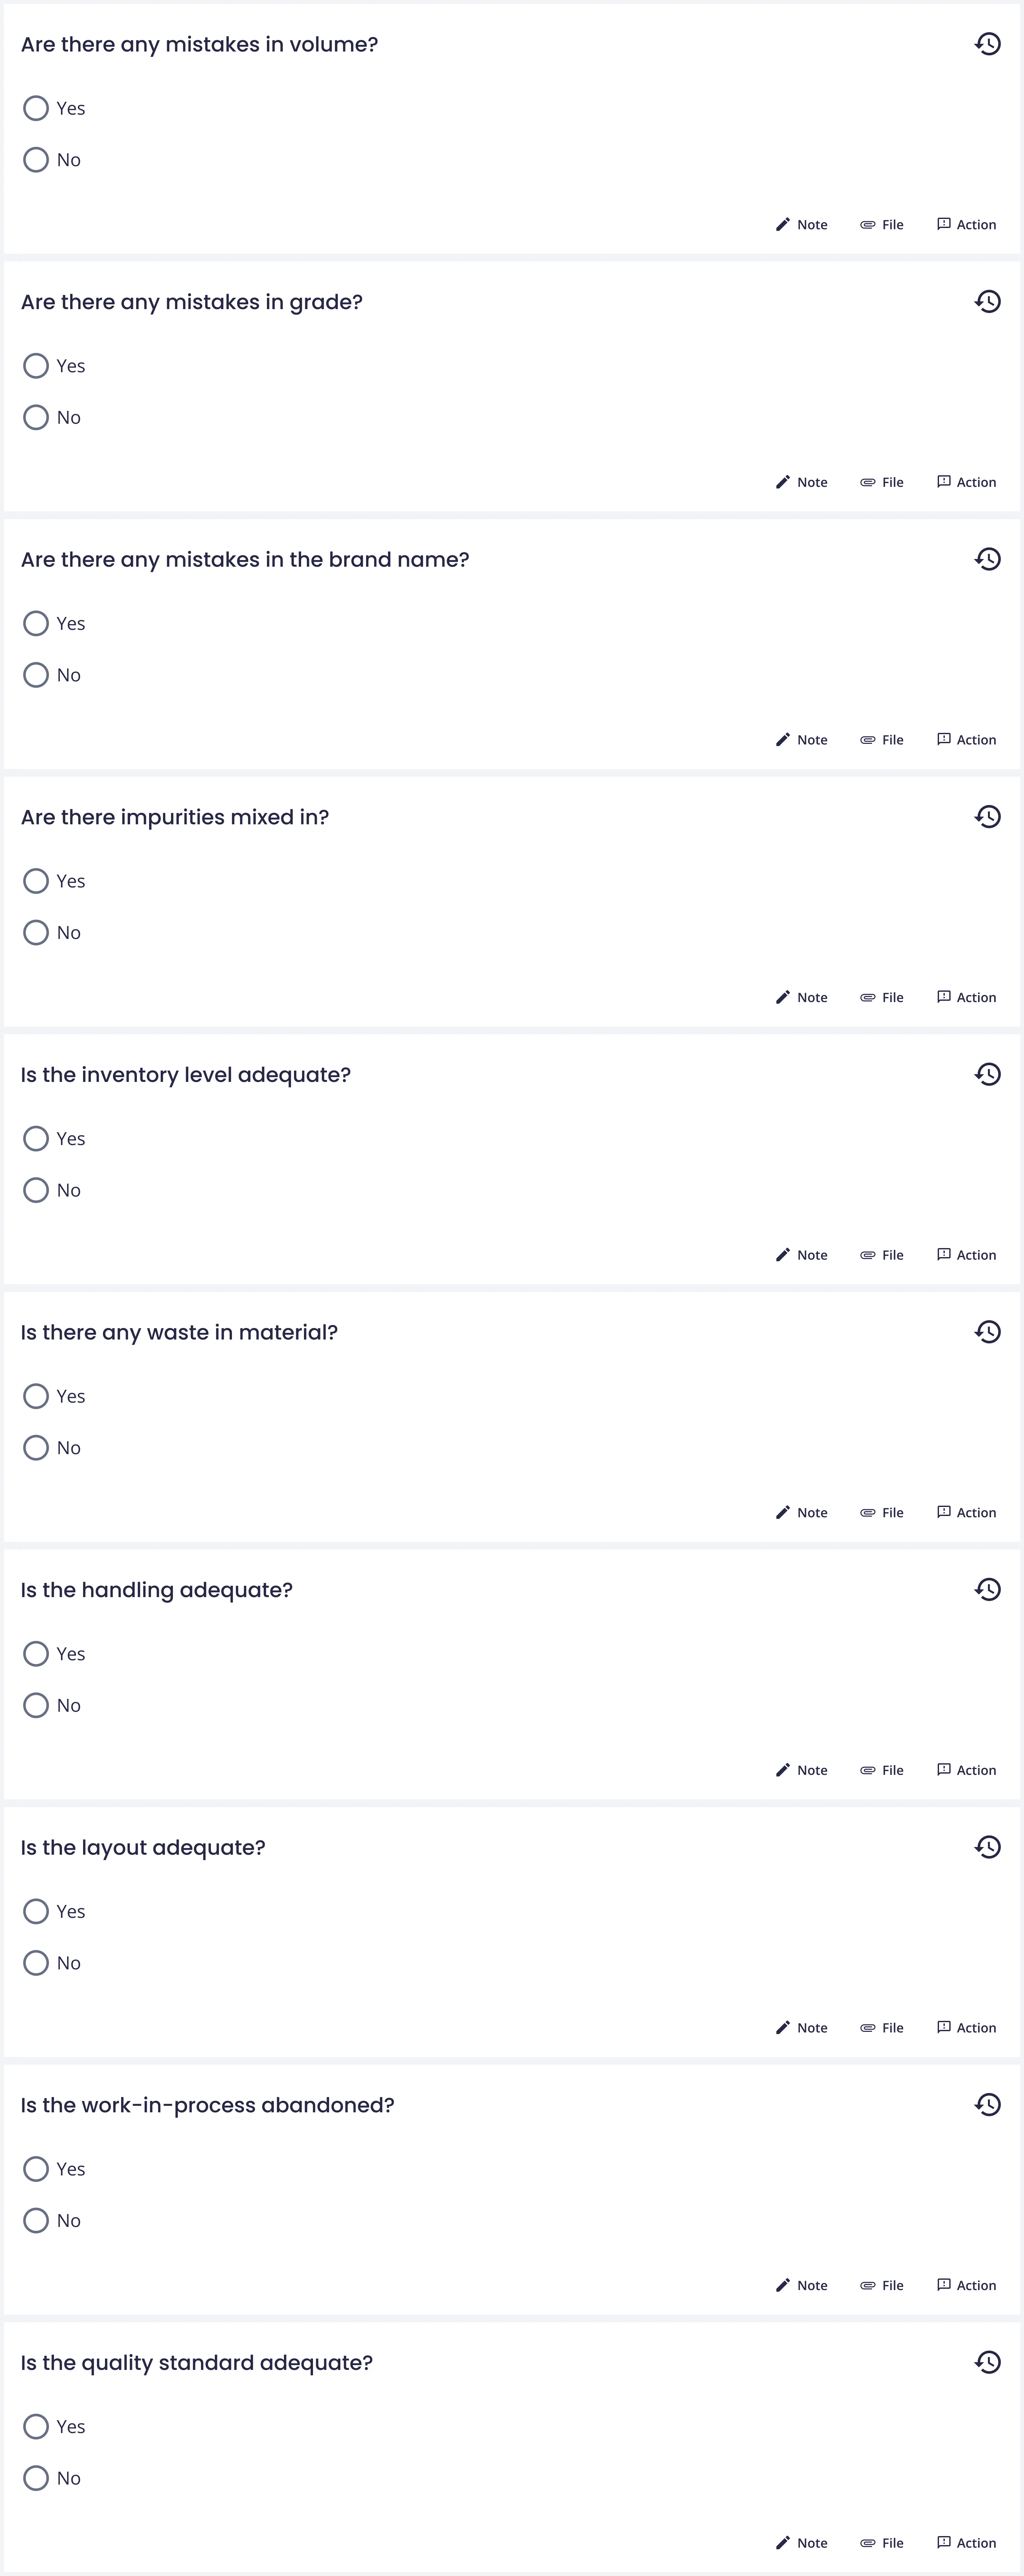Show history for the handling adequate question
Image resolution: width=1024 pixels, height=2576 pixels.
pos(987,1589)
